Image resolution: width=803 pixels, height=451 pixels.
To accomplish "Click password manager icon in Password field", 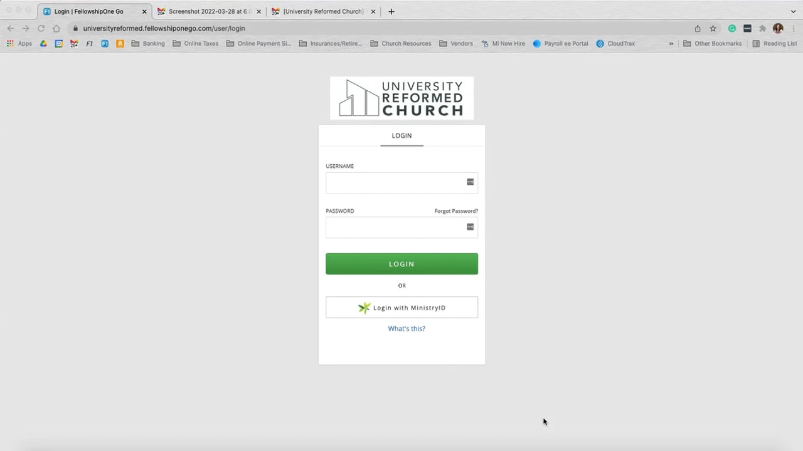I will [x=471, y=227].
